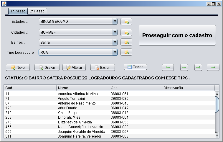Sort by the Nome. column header
223x142 pixels.
point(83,88)
